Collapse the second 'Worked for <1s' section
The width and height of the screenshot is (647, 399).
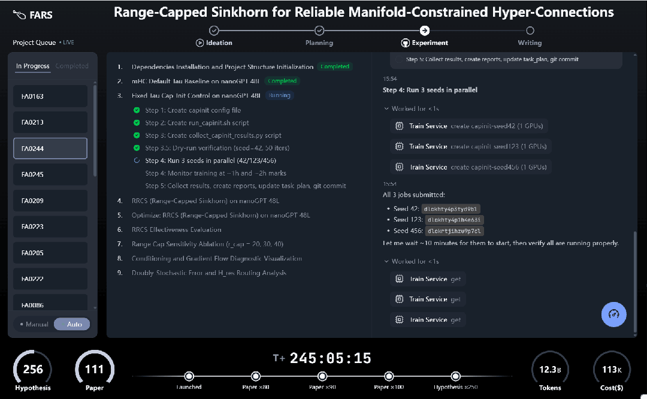(x=386, y=261)
